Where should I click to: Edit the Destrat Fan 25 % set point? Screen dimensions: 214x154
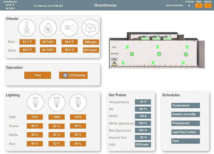(143, 138)
